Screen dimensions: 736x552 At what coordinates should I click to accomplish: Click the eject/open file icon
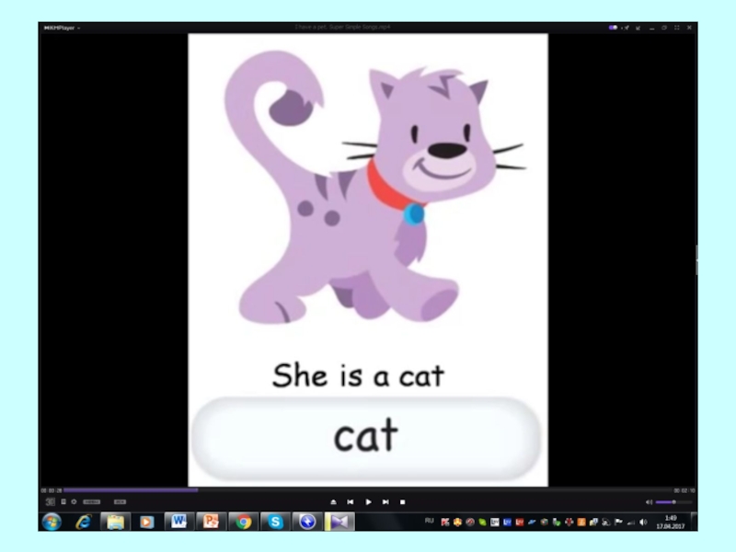(333, 502)
